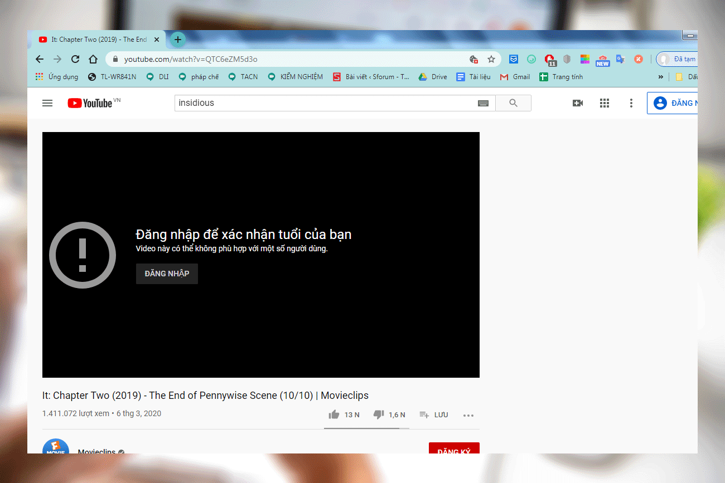Open a new tab with plus button

(178, 40)
